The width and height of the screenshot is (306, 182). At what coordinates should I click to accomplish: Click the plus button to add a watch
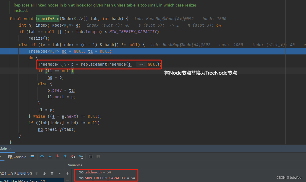68,173
